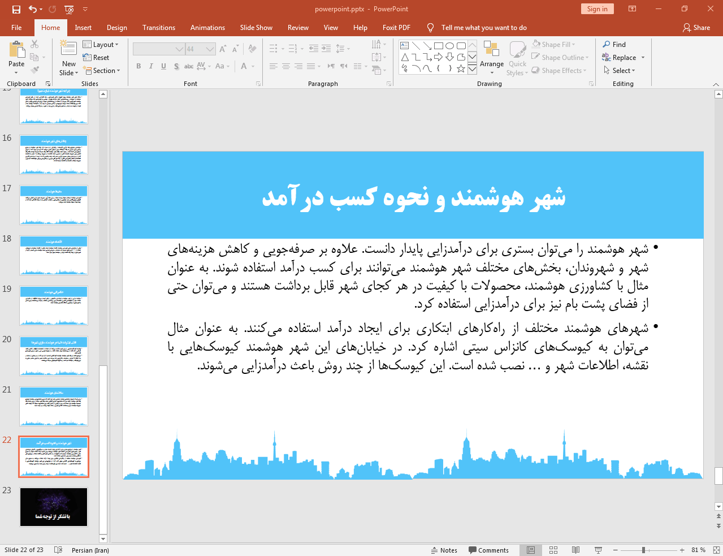This screenshot has width=723, height=556.
Task: Toggle text shadow
Action: pos(176,66)
